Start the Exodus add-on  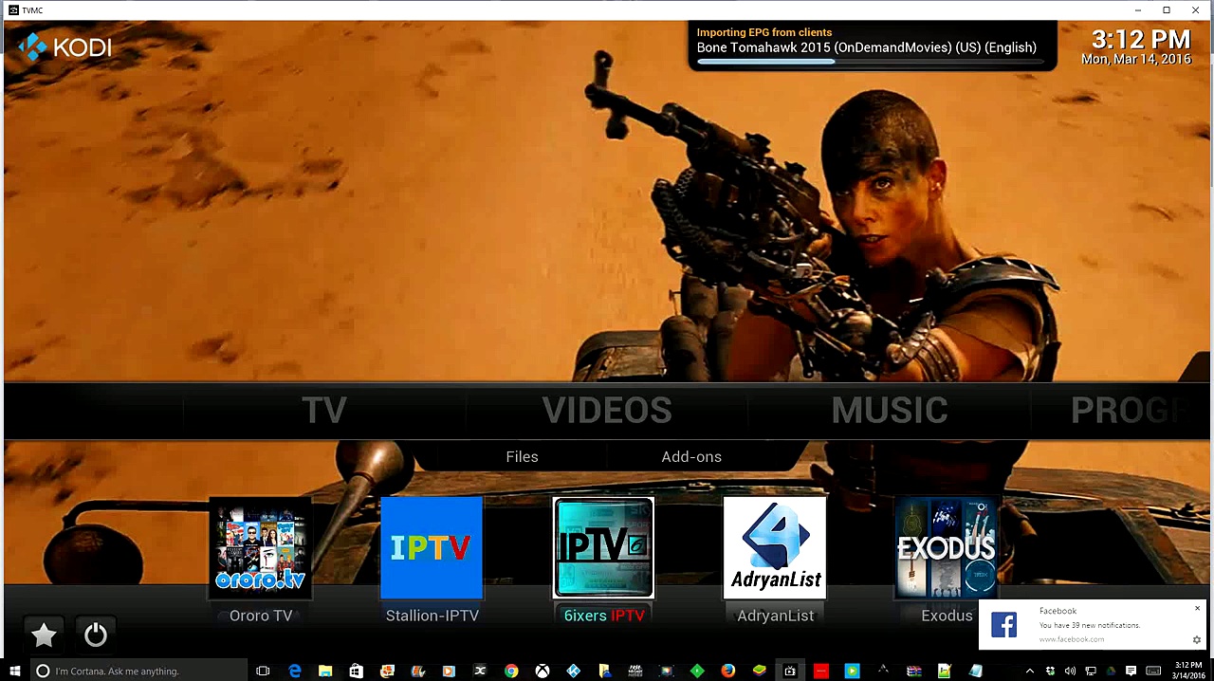click(946, 549)
